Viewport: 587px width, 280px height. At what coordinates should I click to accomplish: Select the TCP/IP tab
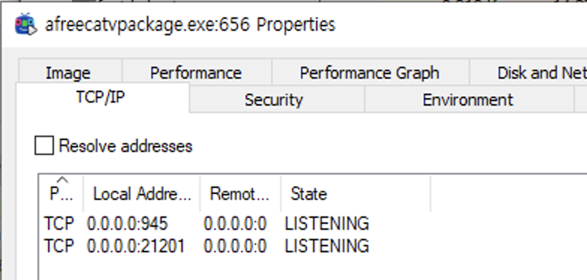102,97
